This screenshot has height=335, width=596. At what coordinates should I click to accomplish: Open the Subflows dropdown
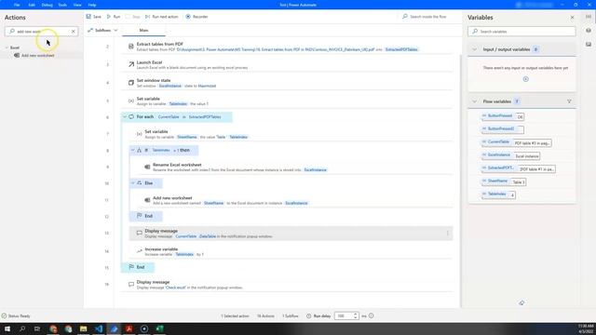[102, 30]
